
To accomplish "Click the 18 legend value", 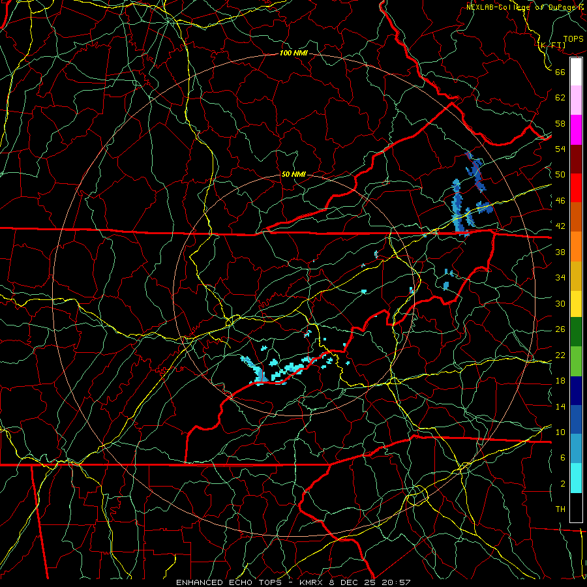I will 560,381.
